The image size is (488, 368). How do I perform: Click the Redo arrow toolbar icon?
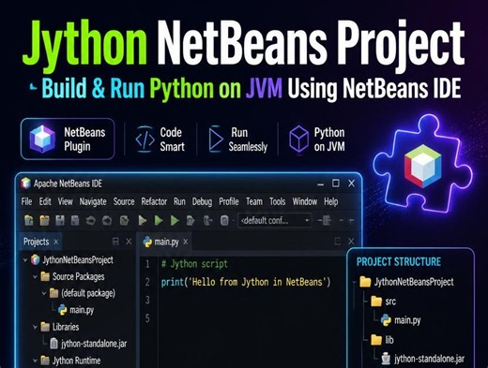(x=107, y=221)
